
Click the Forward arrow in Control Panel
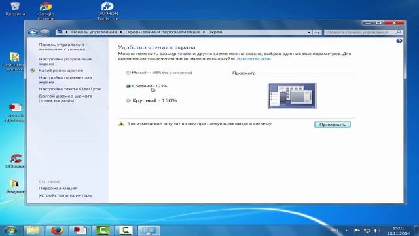[45, 32]
